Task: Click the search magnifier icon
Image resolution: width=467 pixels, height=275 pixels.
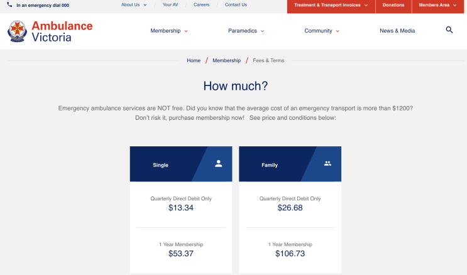Action: click(x=449, y=30)
